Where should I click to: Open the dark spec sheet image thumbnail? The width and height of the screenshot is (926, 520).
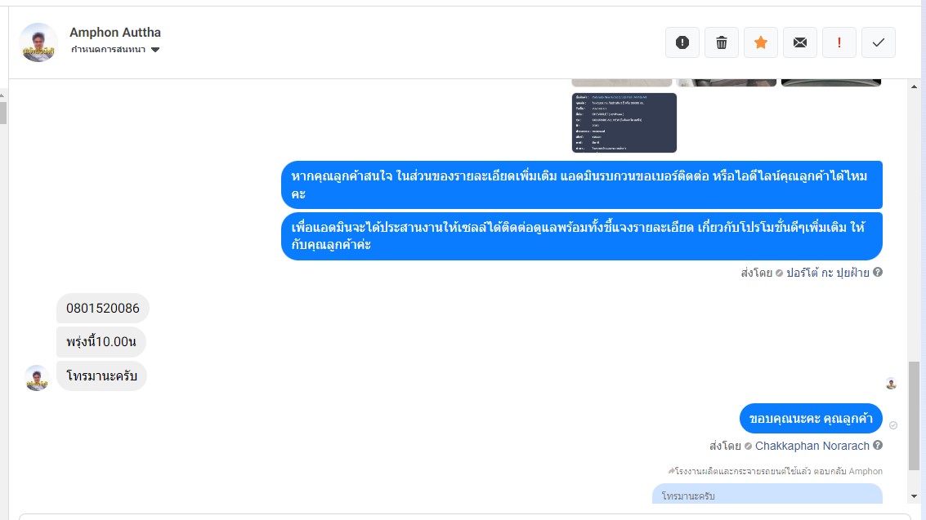pos(624,122)
